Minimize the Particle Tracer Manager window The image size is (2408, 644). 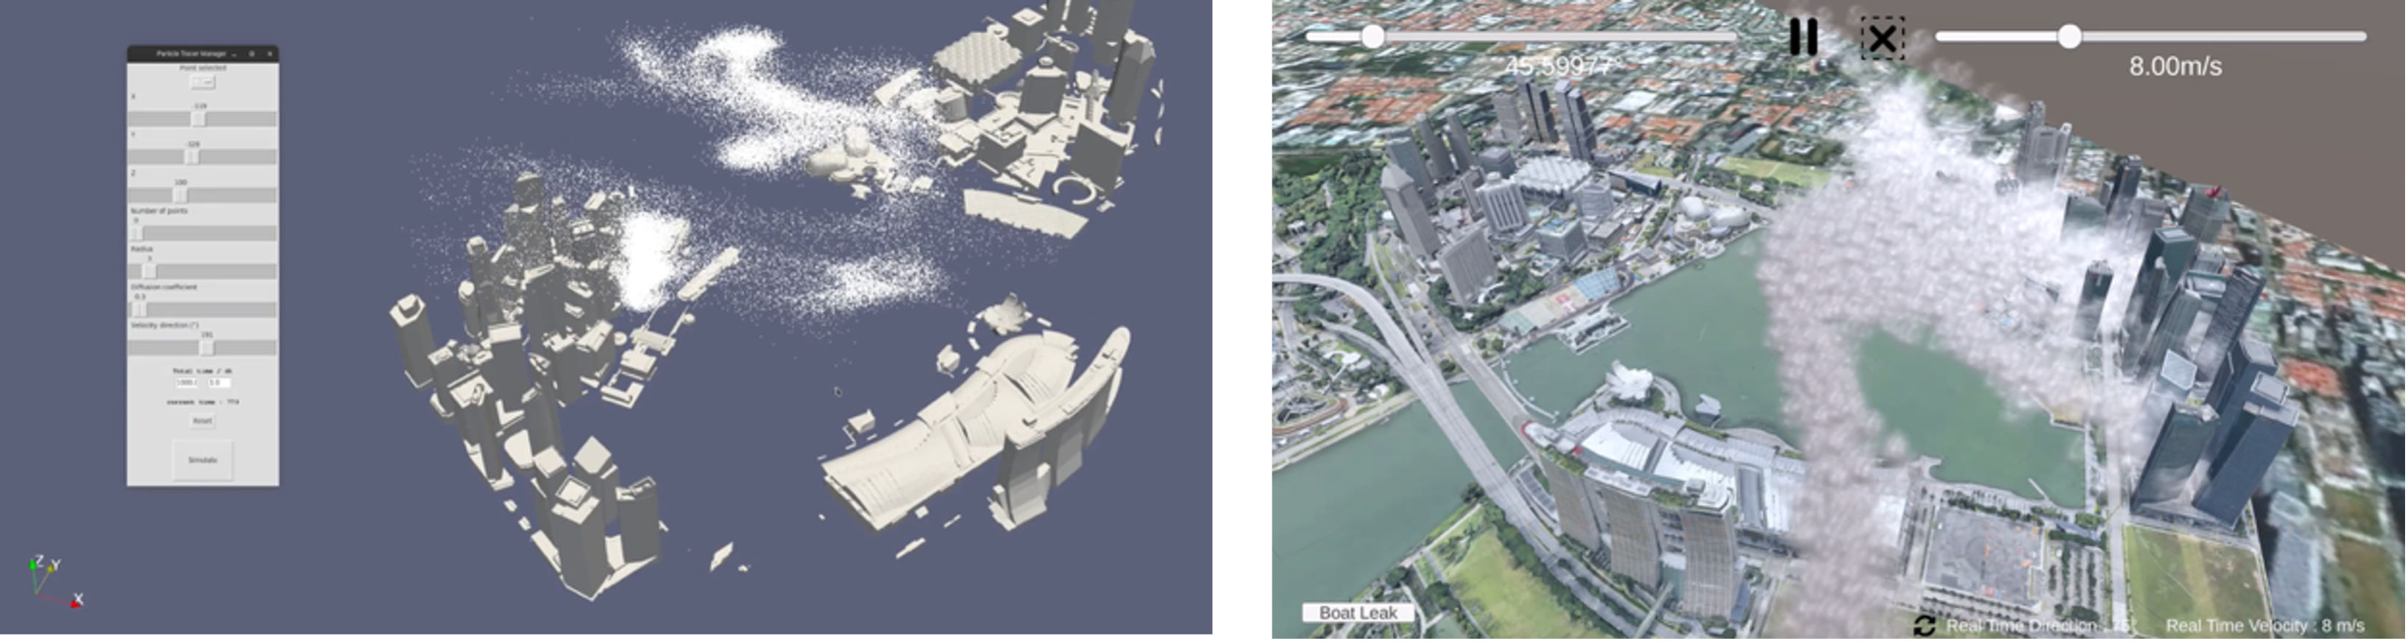click(235, 54)
